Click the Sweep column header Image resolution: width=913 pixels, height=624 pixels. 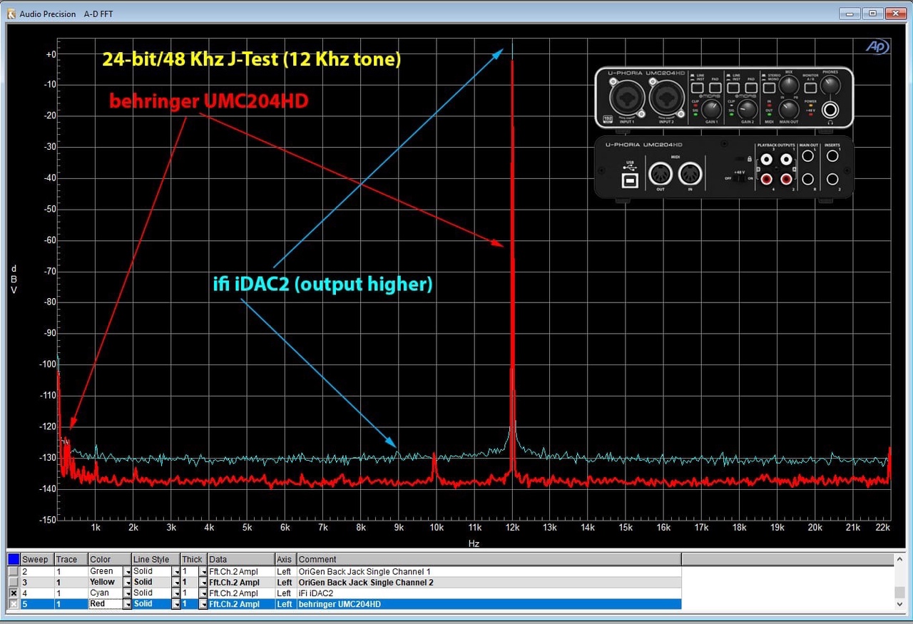(x=38, y=559)
